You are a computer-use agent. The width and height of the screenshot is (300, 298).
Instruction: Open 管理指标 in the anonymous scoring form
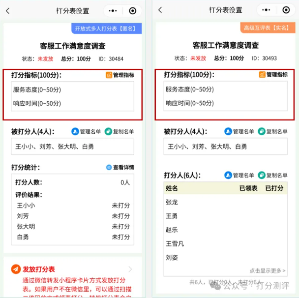pos(120,75)
